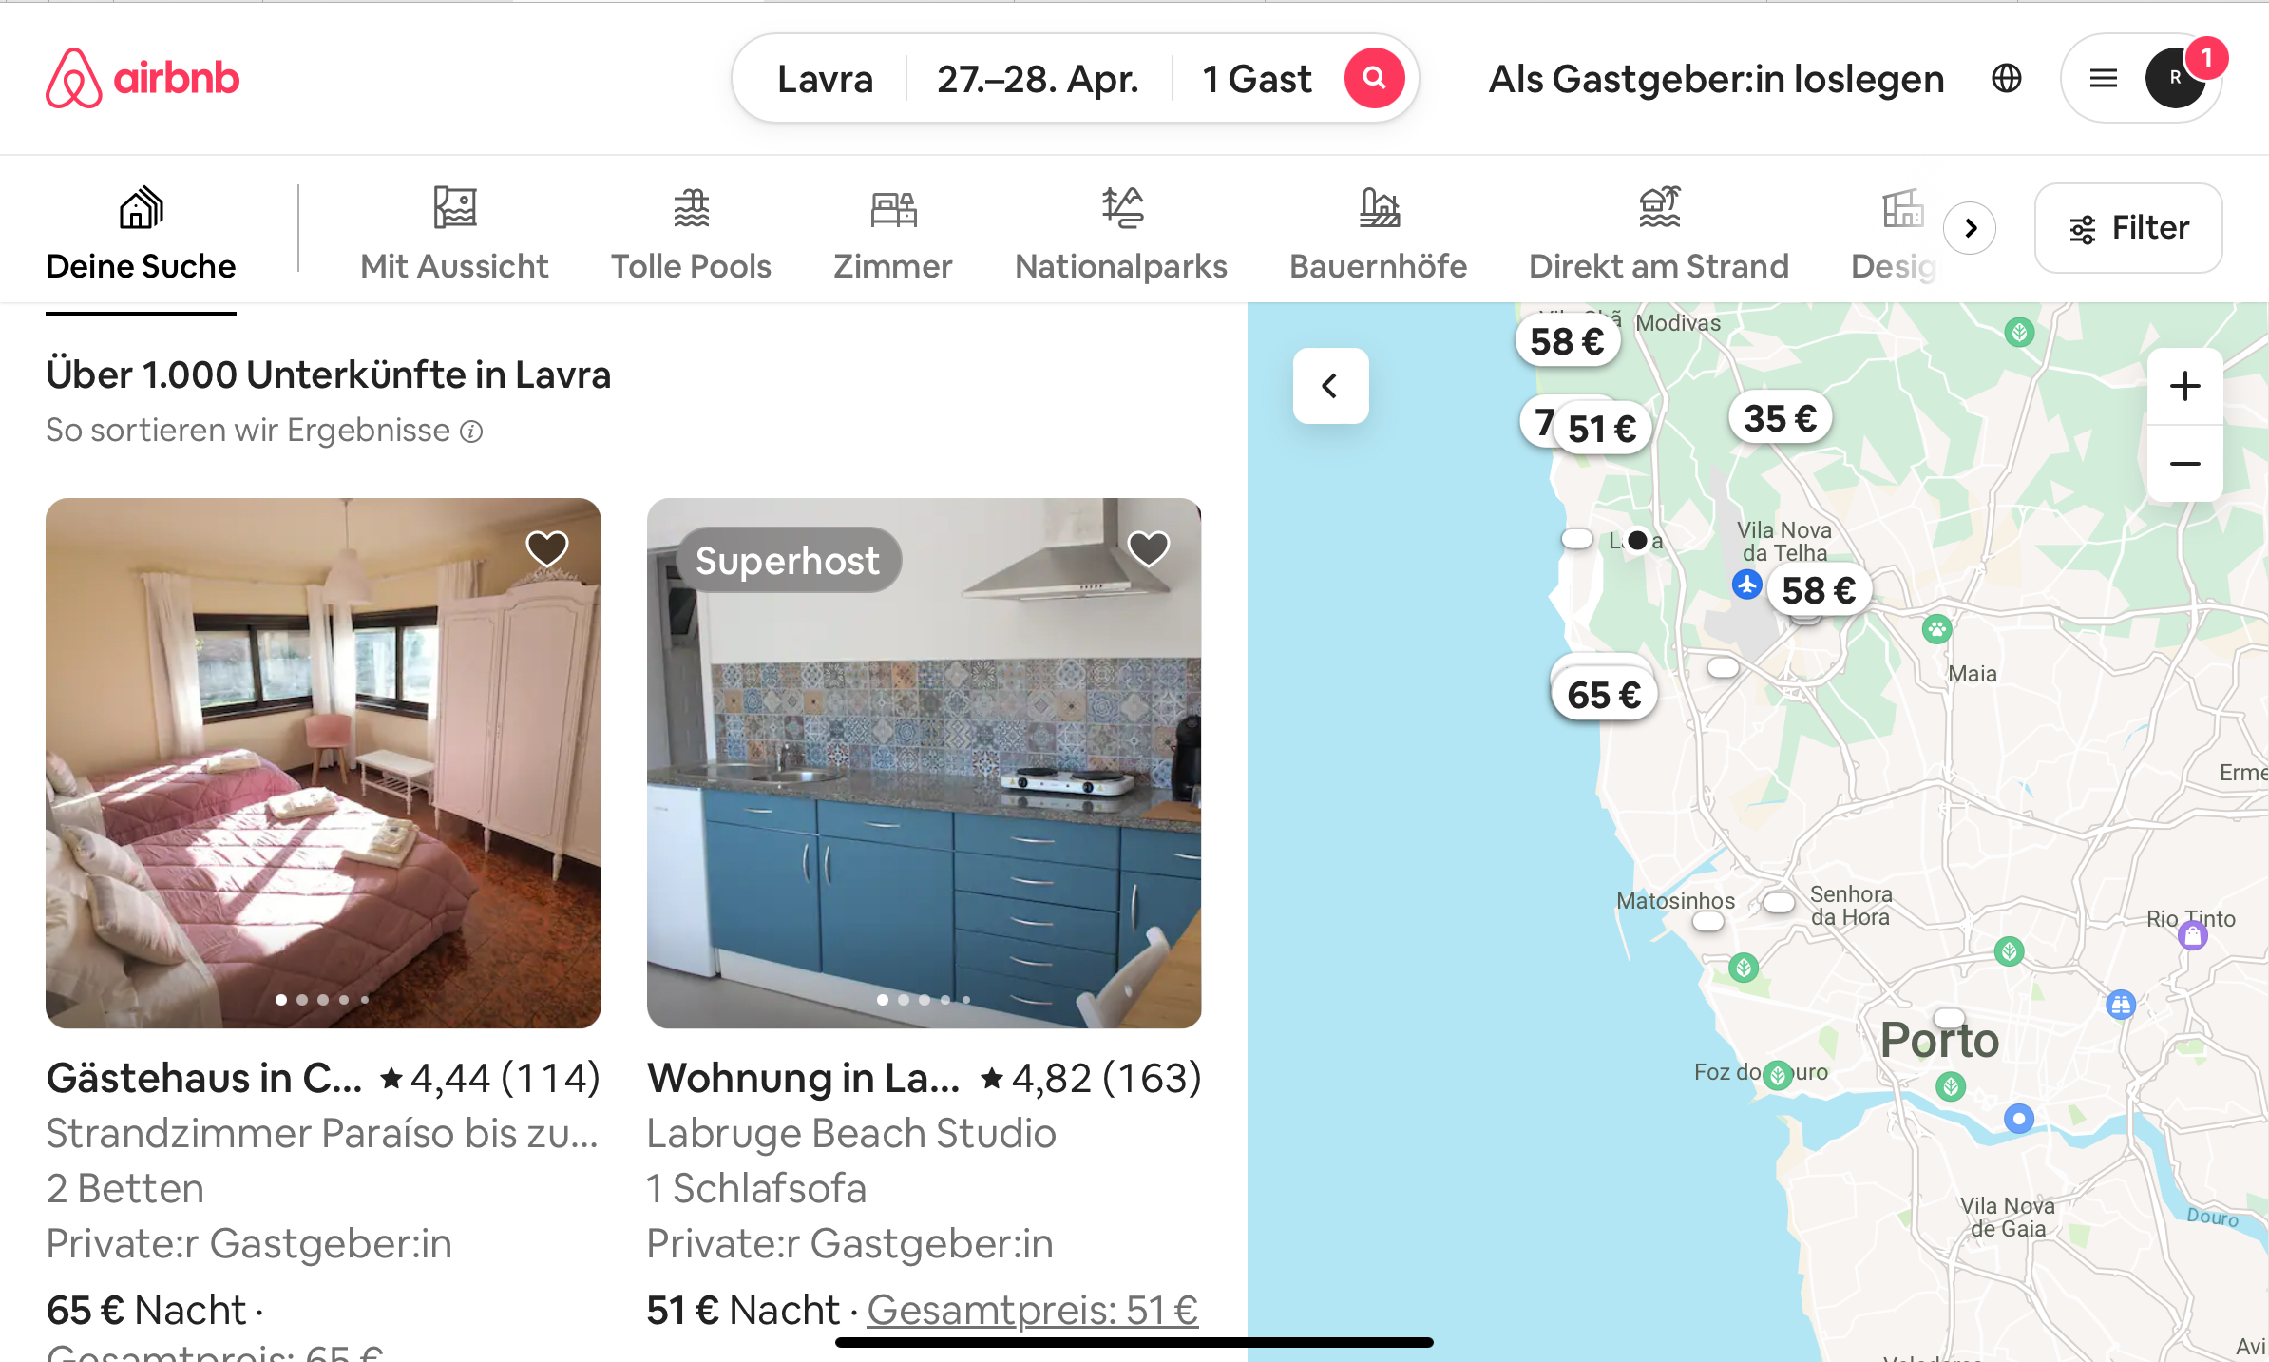Collapse the map with left chevron
Viewport: 2269px width, 1362px height.
(x=1330, y=386)
